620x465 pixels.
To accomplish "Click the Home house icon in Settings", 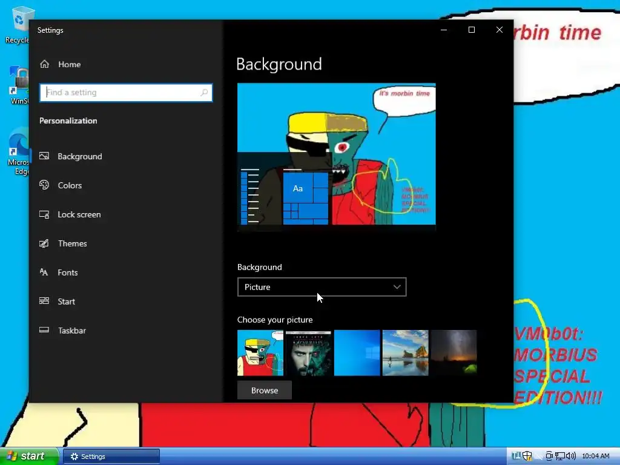I will (44, 64).
